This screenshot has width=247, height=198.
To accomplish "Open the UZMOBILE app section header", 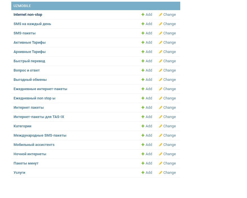I will pos(22,6).
